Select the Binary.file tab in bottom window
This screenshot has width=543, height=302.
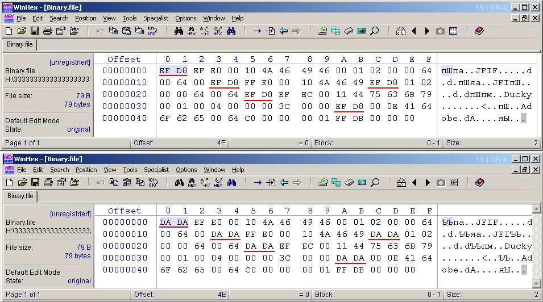click(x=20, y=196)
